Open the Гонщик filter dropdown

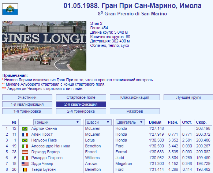pyautogui.click(x=57, y=122)
